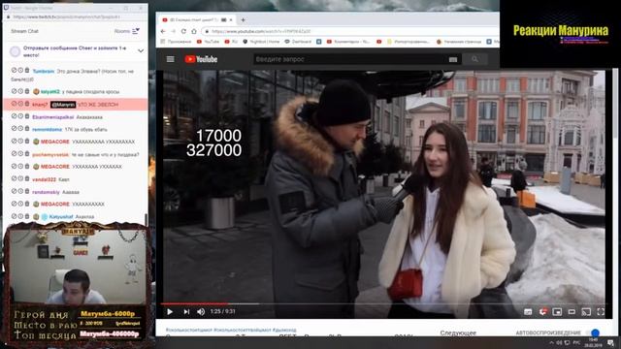Open the Dashboard bookmark
This screenshot has height=349, width=621.
point(298,42)
